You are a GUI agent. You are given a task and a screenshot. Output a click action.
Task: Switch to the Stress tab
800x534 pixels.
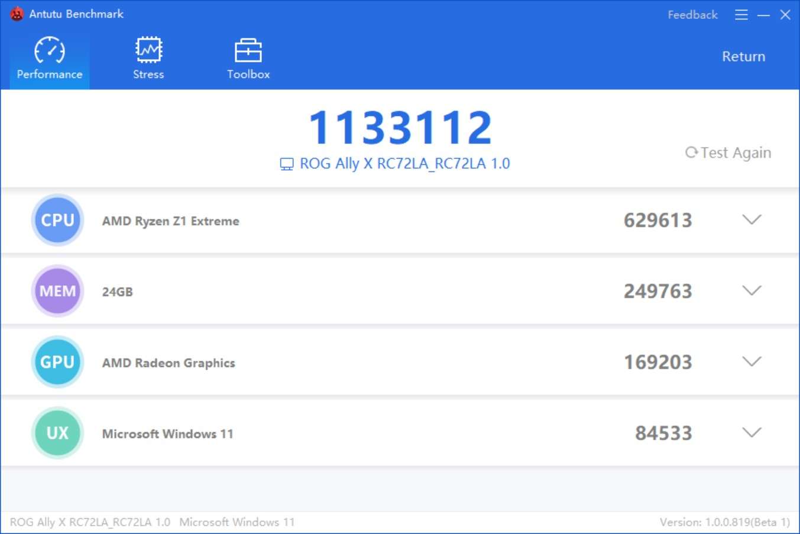(148, 59)
